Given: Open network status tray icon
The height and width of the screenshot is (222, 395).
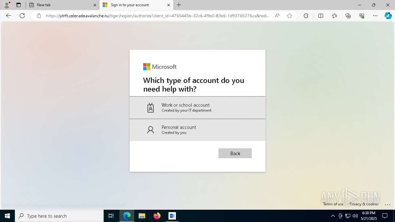Looking at the screenshot, I should point(348,216).
